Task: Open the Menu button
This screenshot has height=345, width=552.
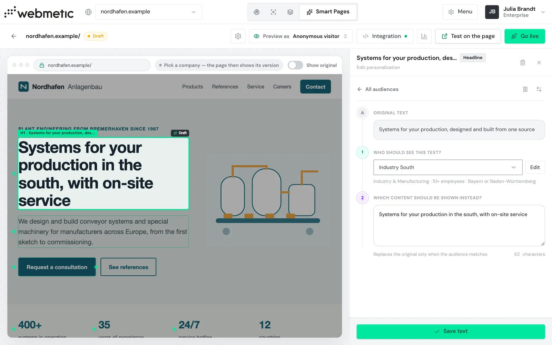Action: click(x=460, y=12)
